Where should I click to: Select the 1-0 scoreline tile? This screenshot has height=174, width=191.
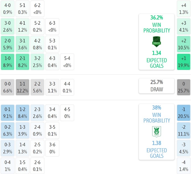click(x=8, y=62)
